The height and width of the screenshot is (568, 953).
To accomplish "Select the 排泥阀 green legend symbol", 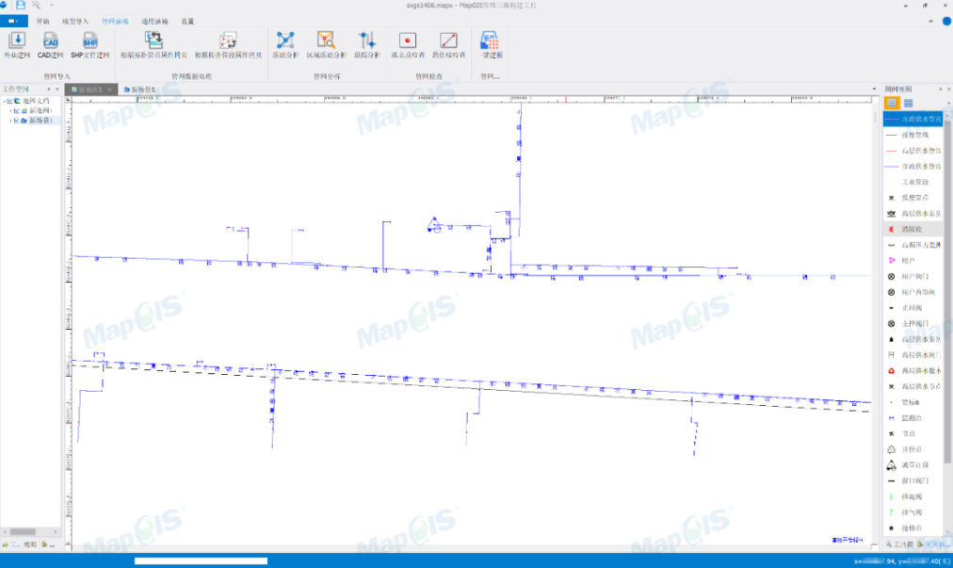I will (x=892, y=496).
